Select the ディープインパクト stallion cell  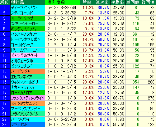28,8
